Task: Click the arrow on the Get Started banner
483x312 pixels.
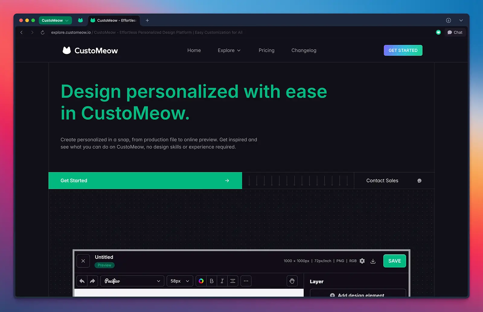Action: pyautogui.click(x=227, y=180)
